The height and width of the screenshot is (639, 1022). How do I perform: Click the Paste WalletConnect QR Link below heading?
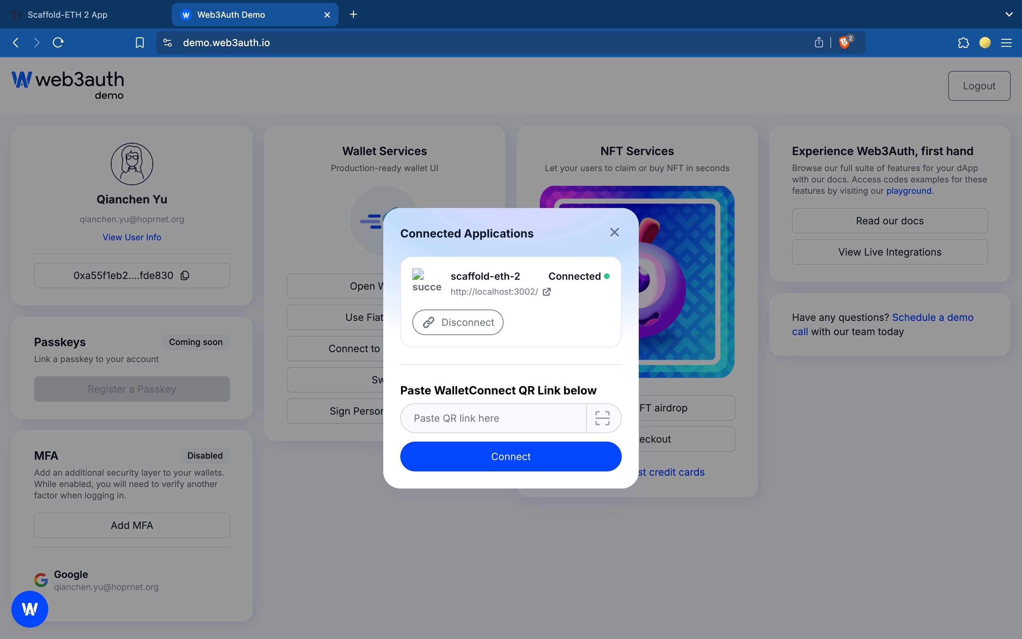pos(498,390)
